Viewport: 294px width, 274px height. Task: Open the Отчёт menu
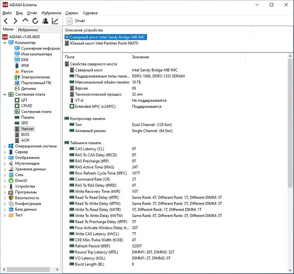tap(32, 13)
